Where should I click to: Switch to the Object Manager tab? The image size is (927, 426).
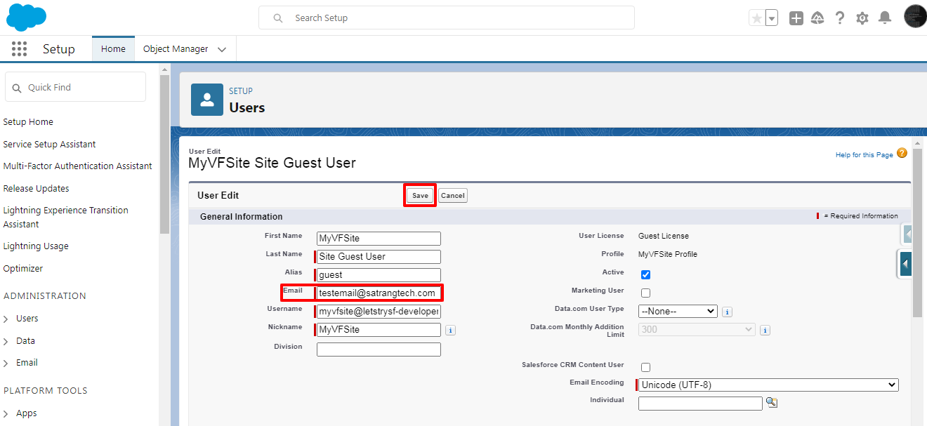176,49
